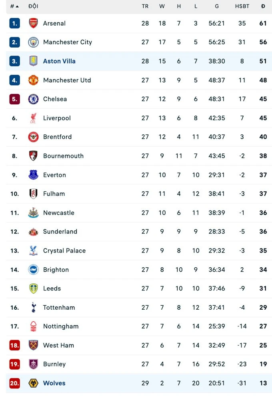Click the Wolves wolf-head crest icon
This screenshot has width=272, height=396.
click(x=33, y=383)
